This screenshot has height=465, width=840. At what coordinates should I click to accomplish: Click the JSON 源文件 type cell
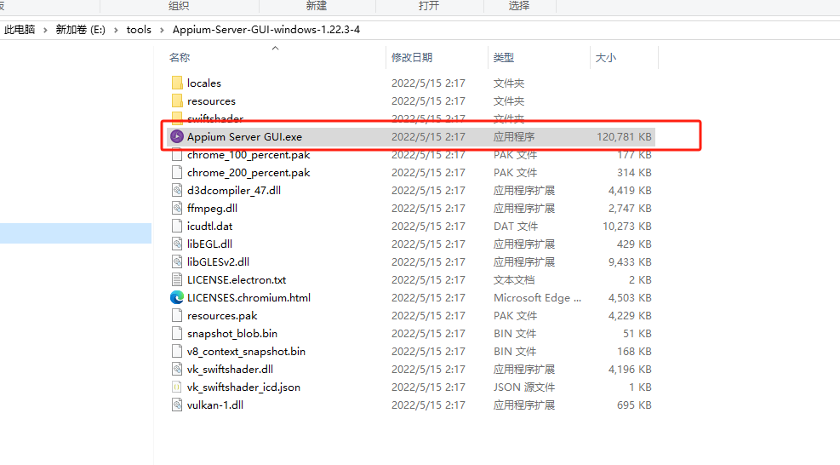pos(524,387)
